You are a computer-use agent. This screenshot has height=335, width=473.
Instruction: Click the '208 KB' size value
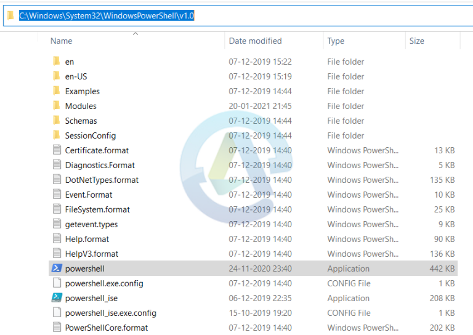(442, 298)
